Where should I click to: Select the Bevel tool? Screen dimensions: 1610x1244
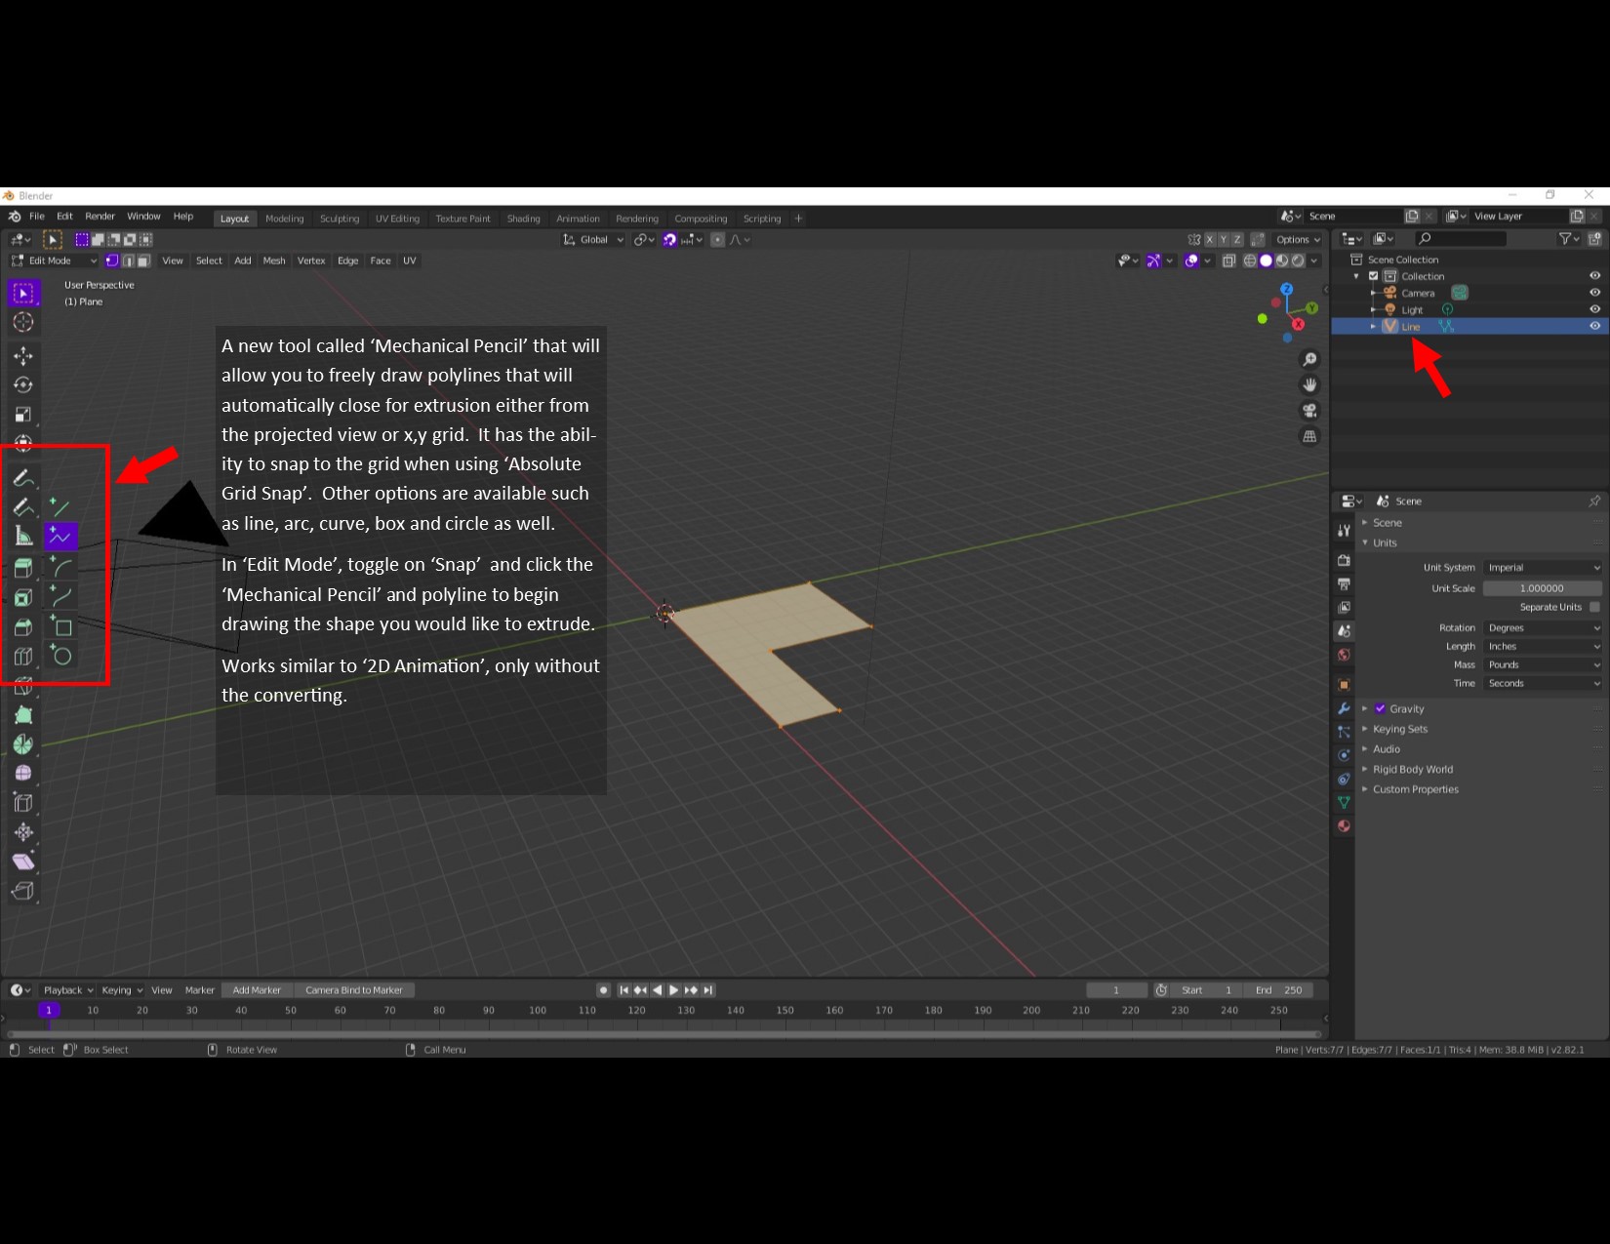(x=23, y=627)
